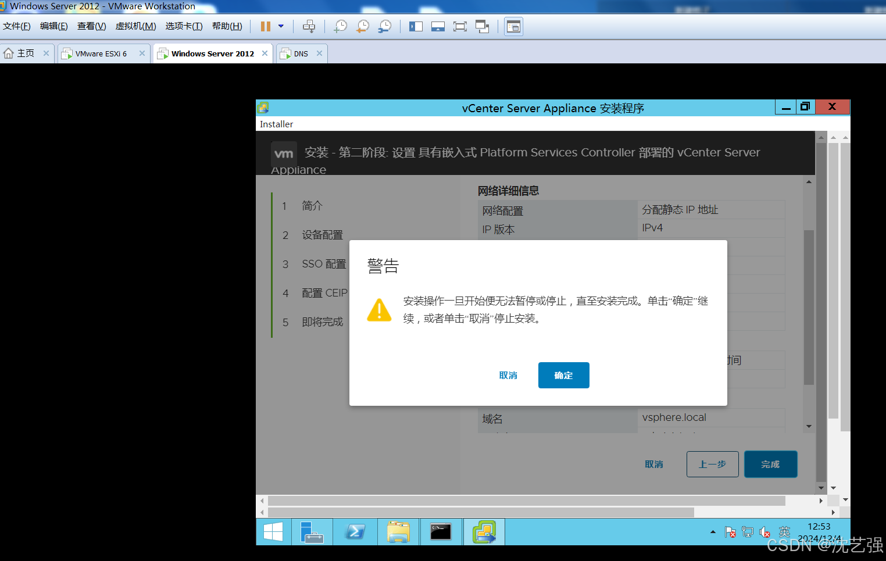The image size is (886, 561).
Task: Click 取消 at the wizard bottom
Action: pos(654,464)
